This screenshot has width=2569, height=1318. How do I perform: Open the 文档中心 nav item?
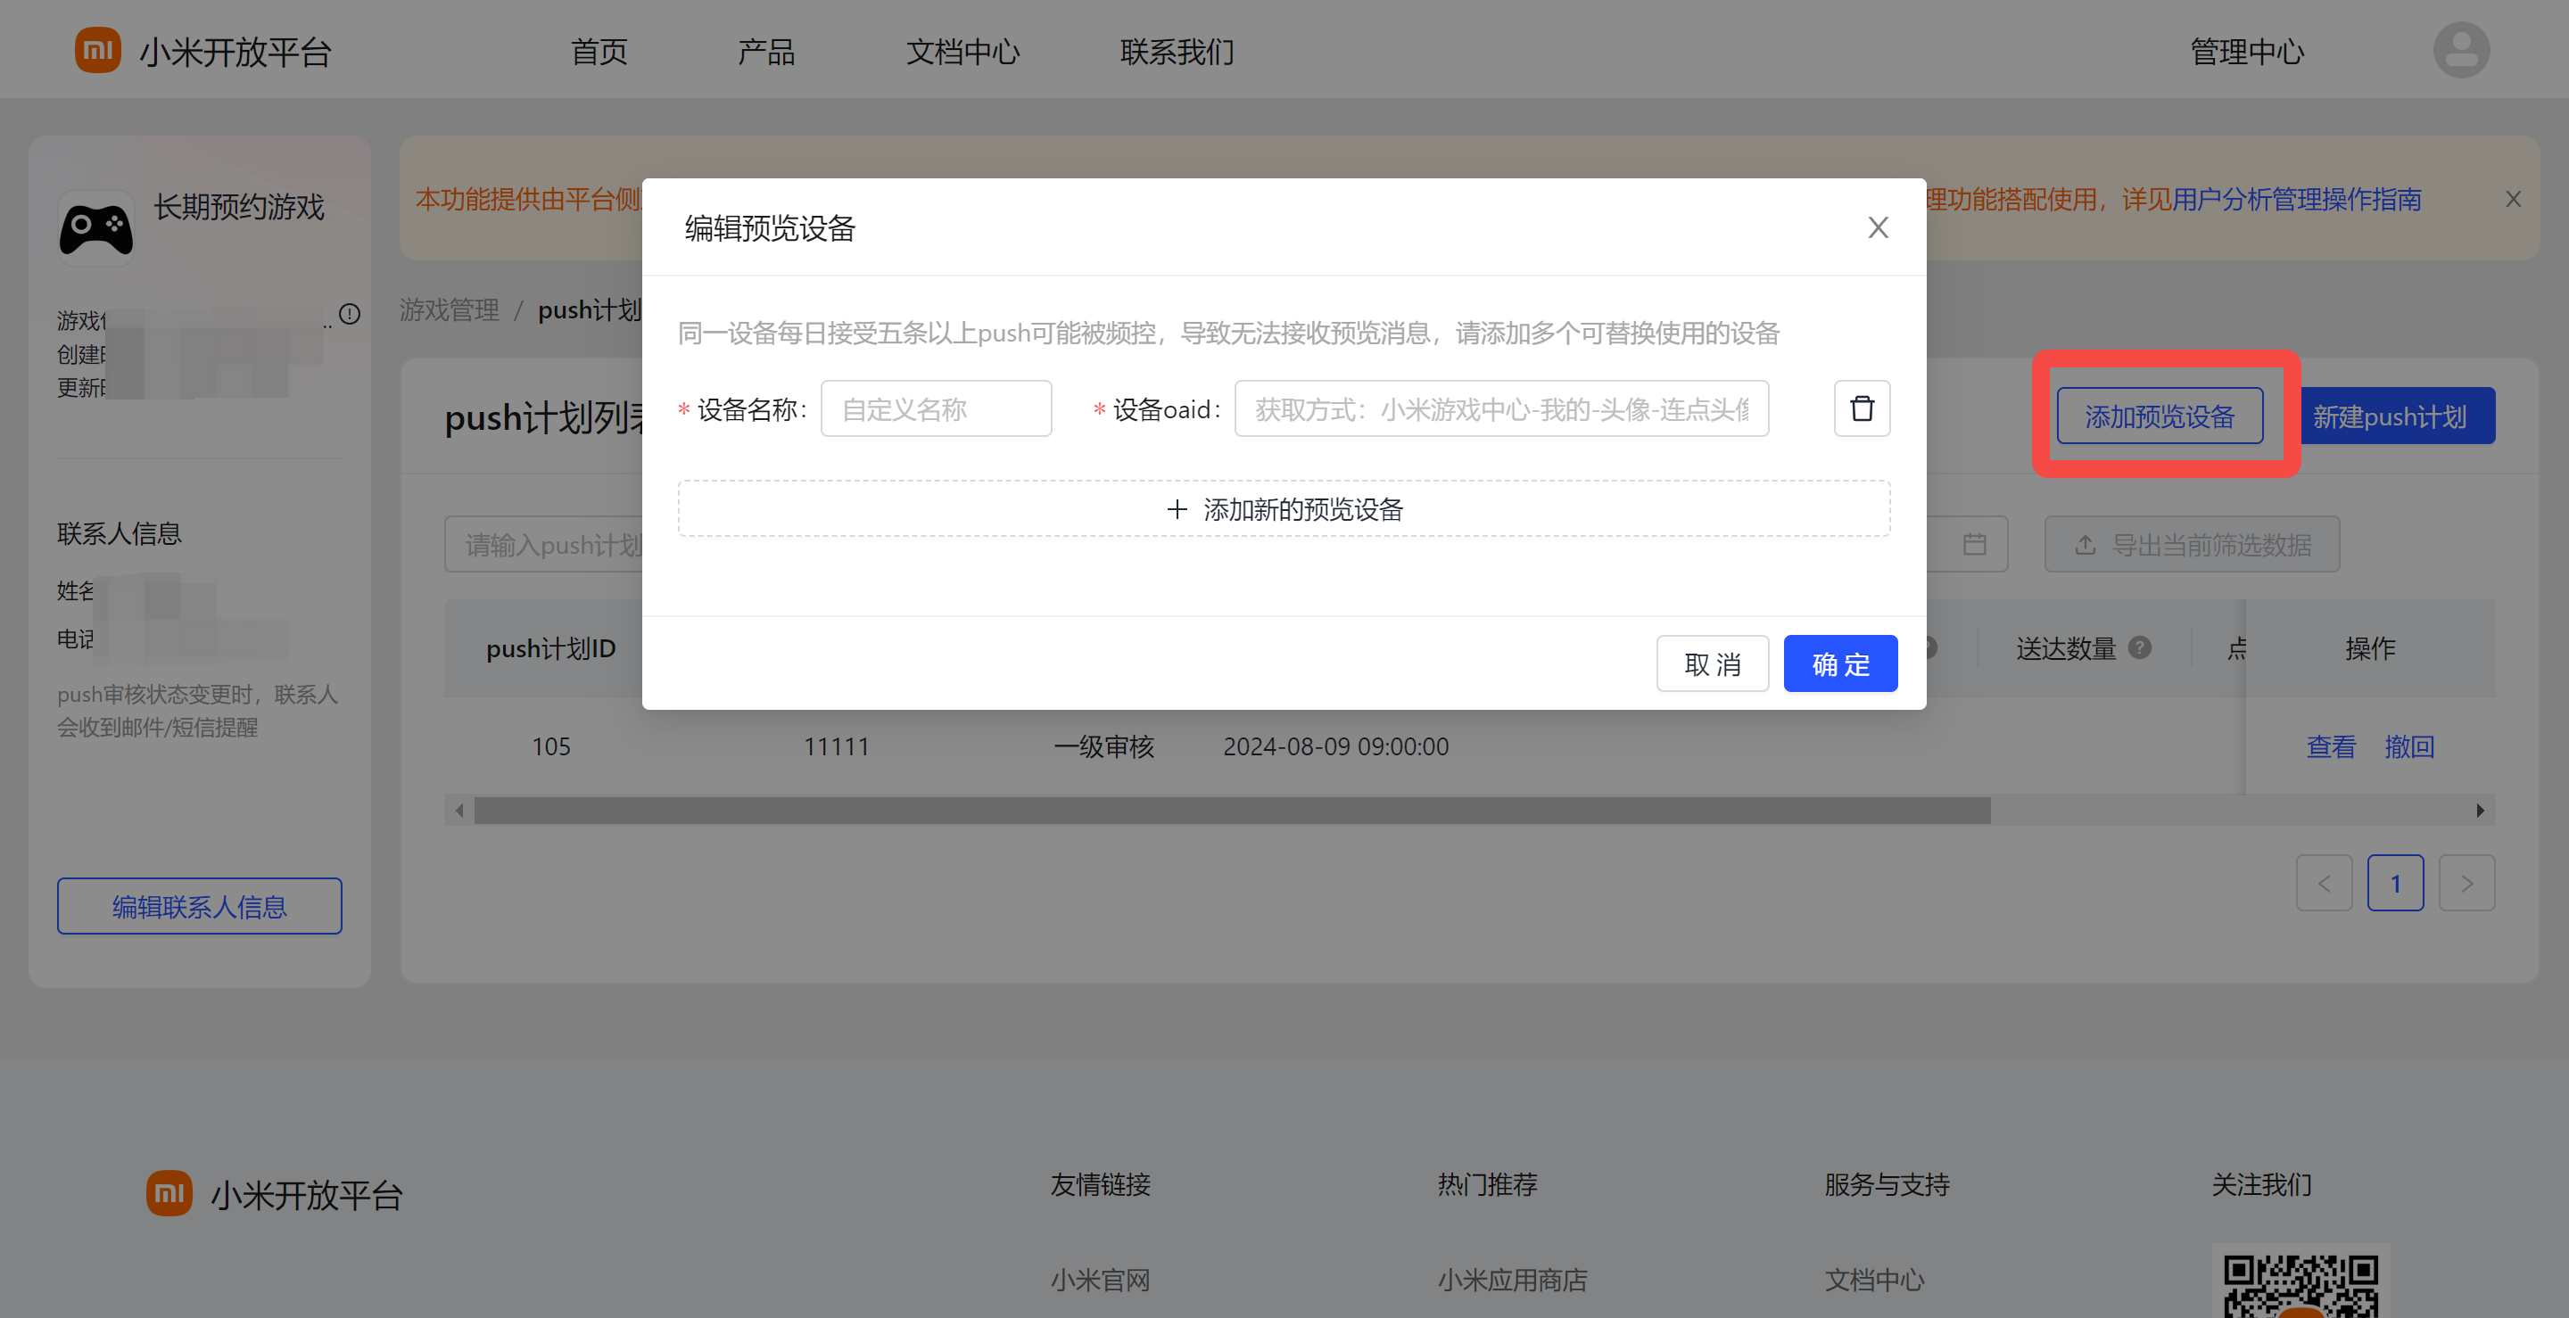coord(962,52)
